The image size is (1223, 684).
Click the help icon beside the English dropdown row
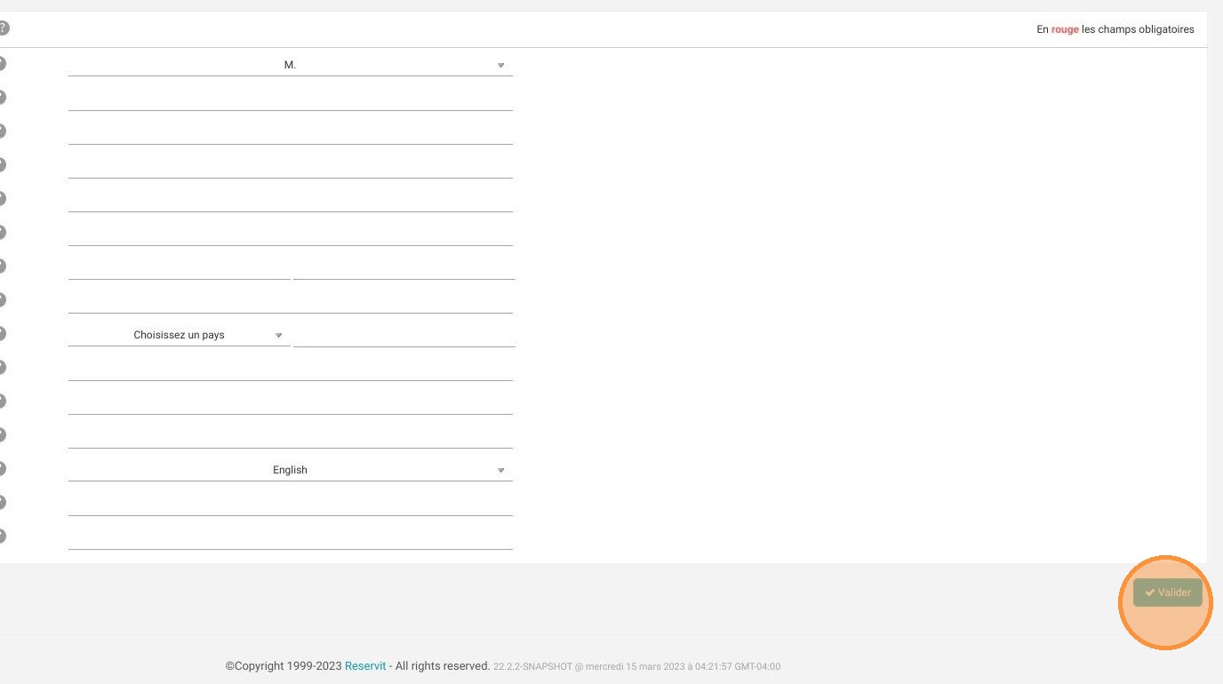point(2,469)
